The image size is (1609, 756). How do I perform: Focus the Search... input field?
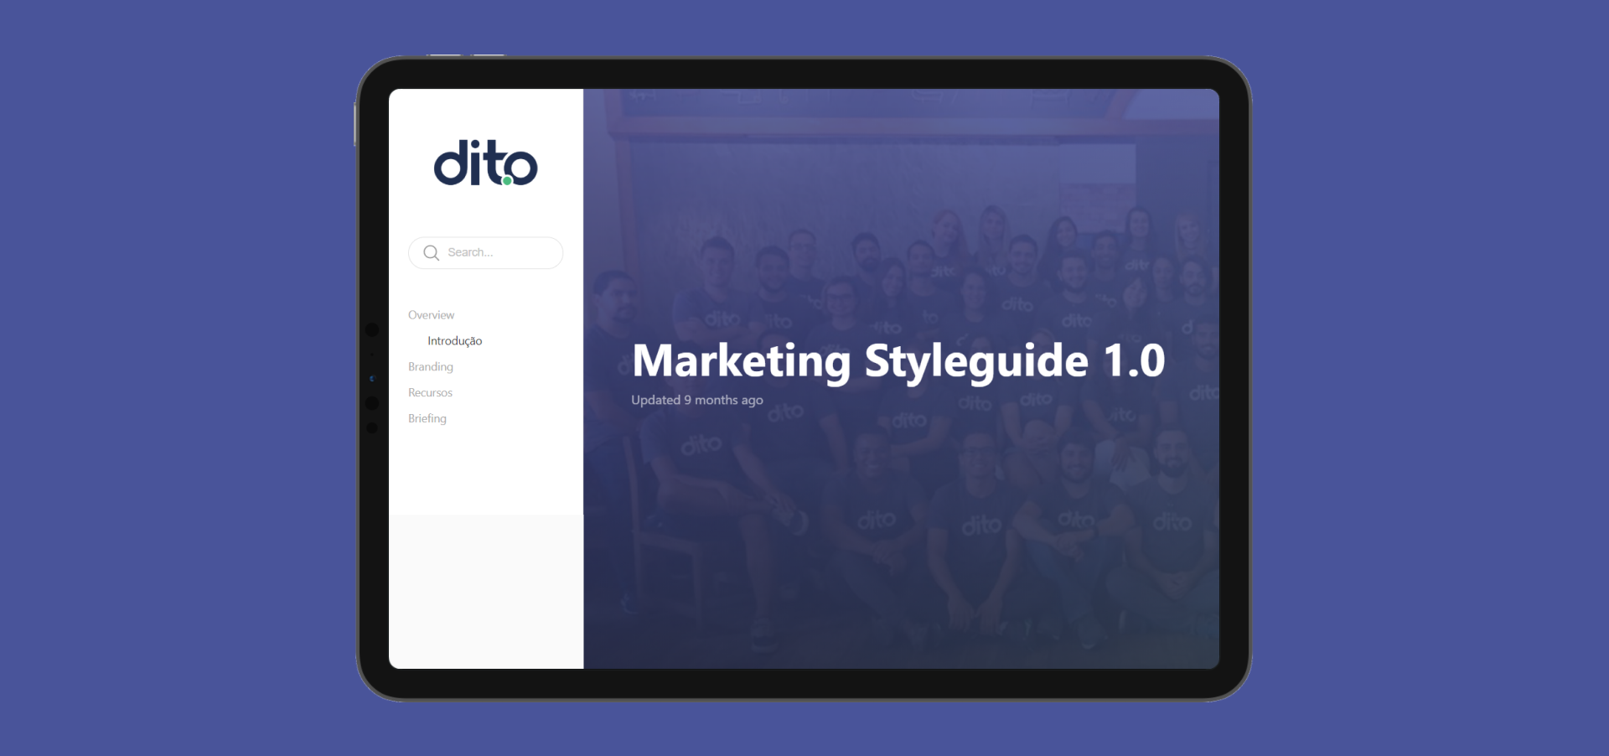point(485,252)
